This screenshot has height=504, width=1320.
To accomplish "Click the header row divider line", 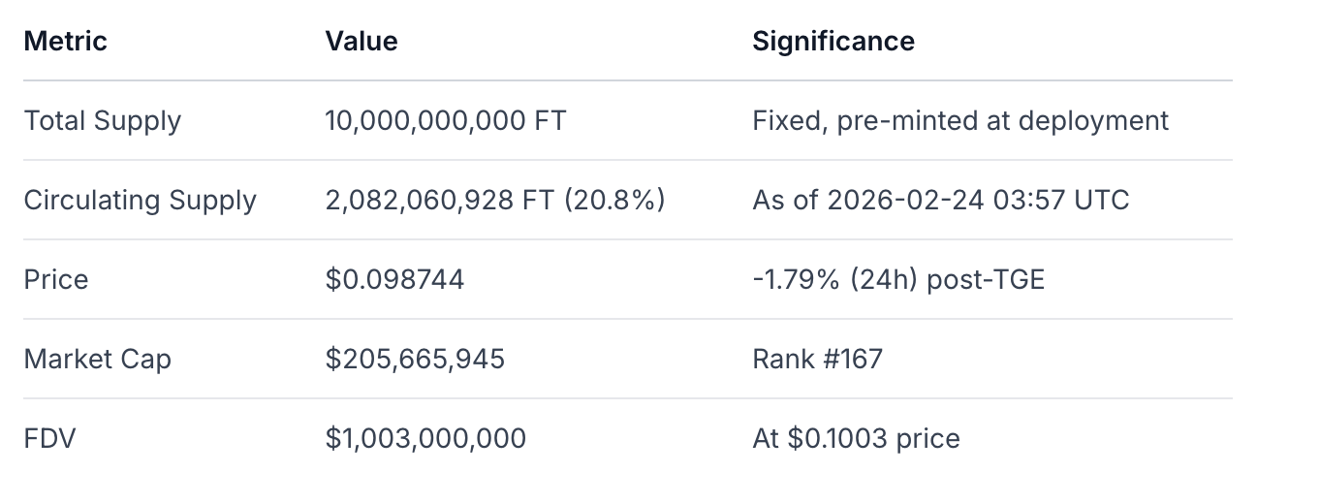I will click(x=627, y=80).
